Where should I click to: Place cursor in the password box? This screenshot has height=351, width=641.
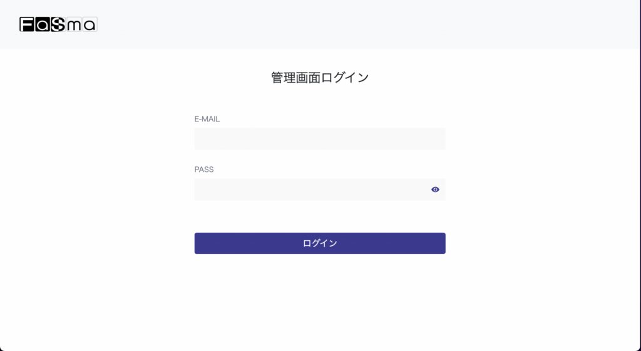click(x=310, y=190)
